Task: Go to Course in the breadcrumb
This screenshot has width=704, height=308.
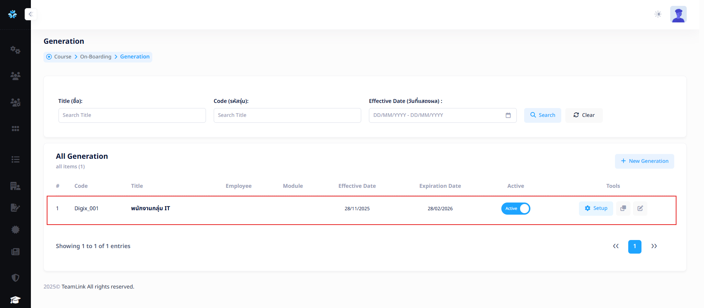Action: [63, 57]
